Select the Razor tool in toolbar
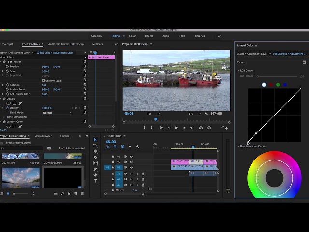The height and width of the screenshot is (232, 309). point(95,157)
